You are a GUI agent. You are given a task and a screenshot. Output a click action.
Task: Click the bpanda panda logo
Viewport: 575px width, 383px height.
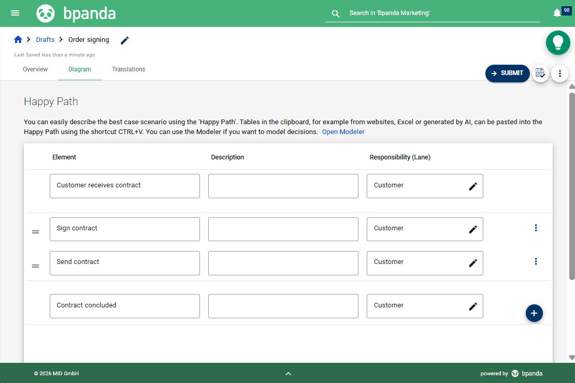46,13
